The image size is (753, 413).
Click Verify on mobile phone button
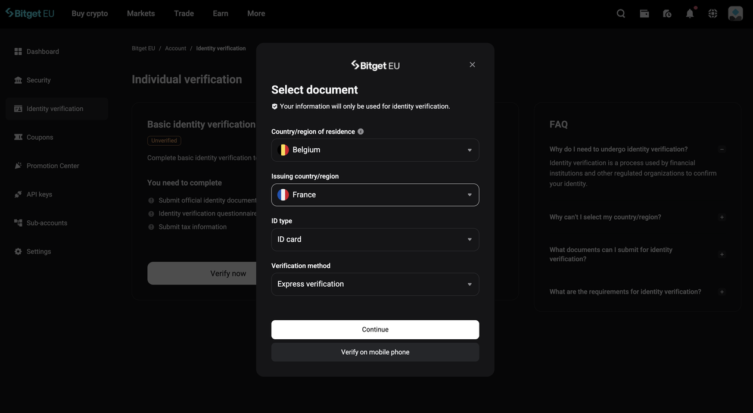click(375, 352)
